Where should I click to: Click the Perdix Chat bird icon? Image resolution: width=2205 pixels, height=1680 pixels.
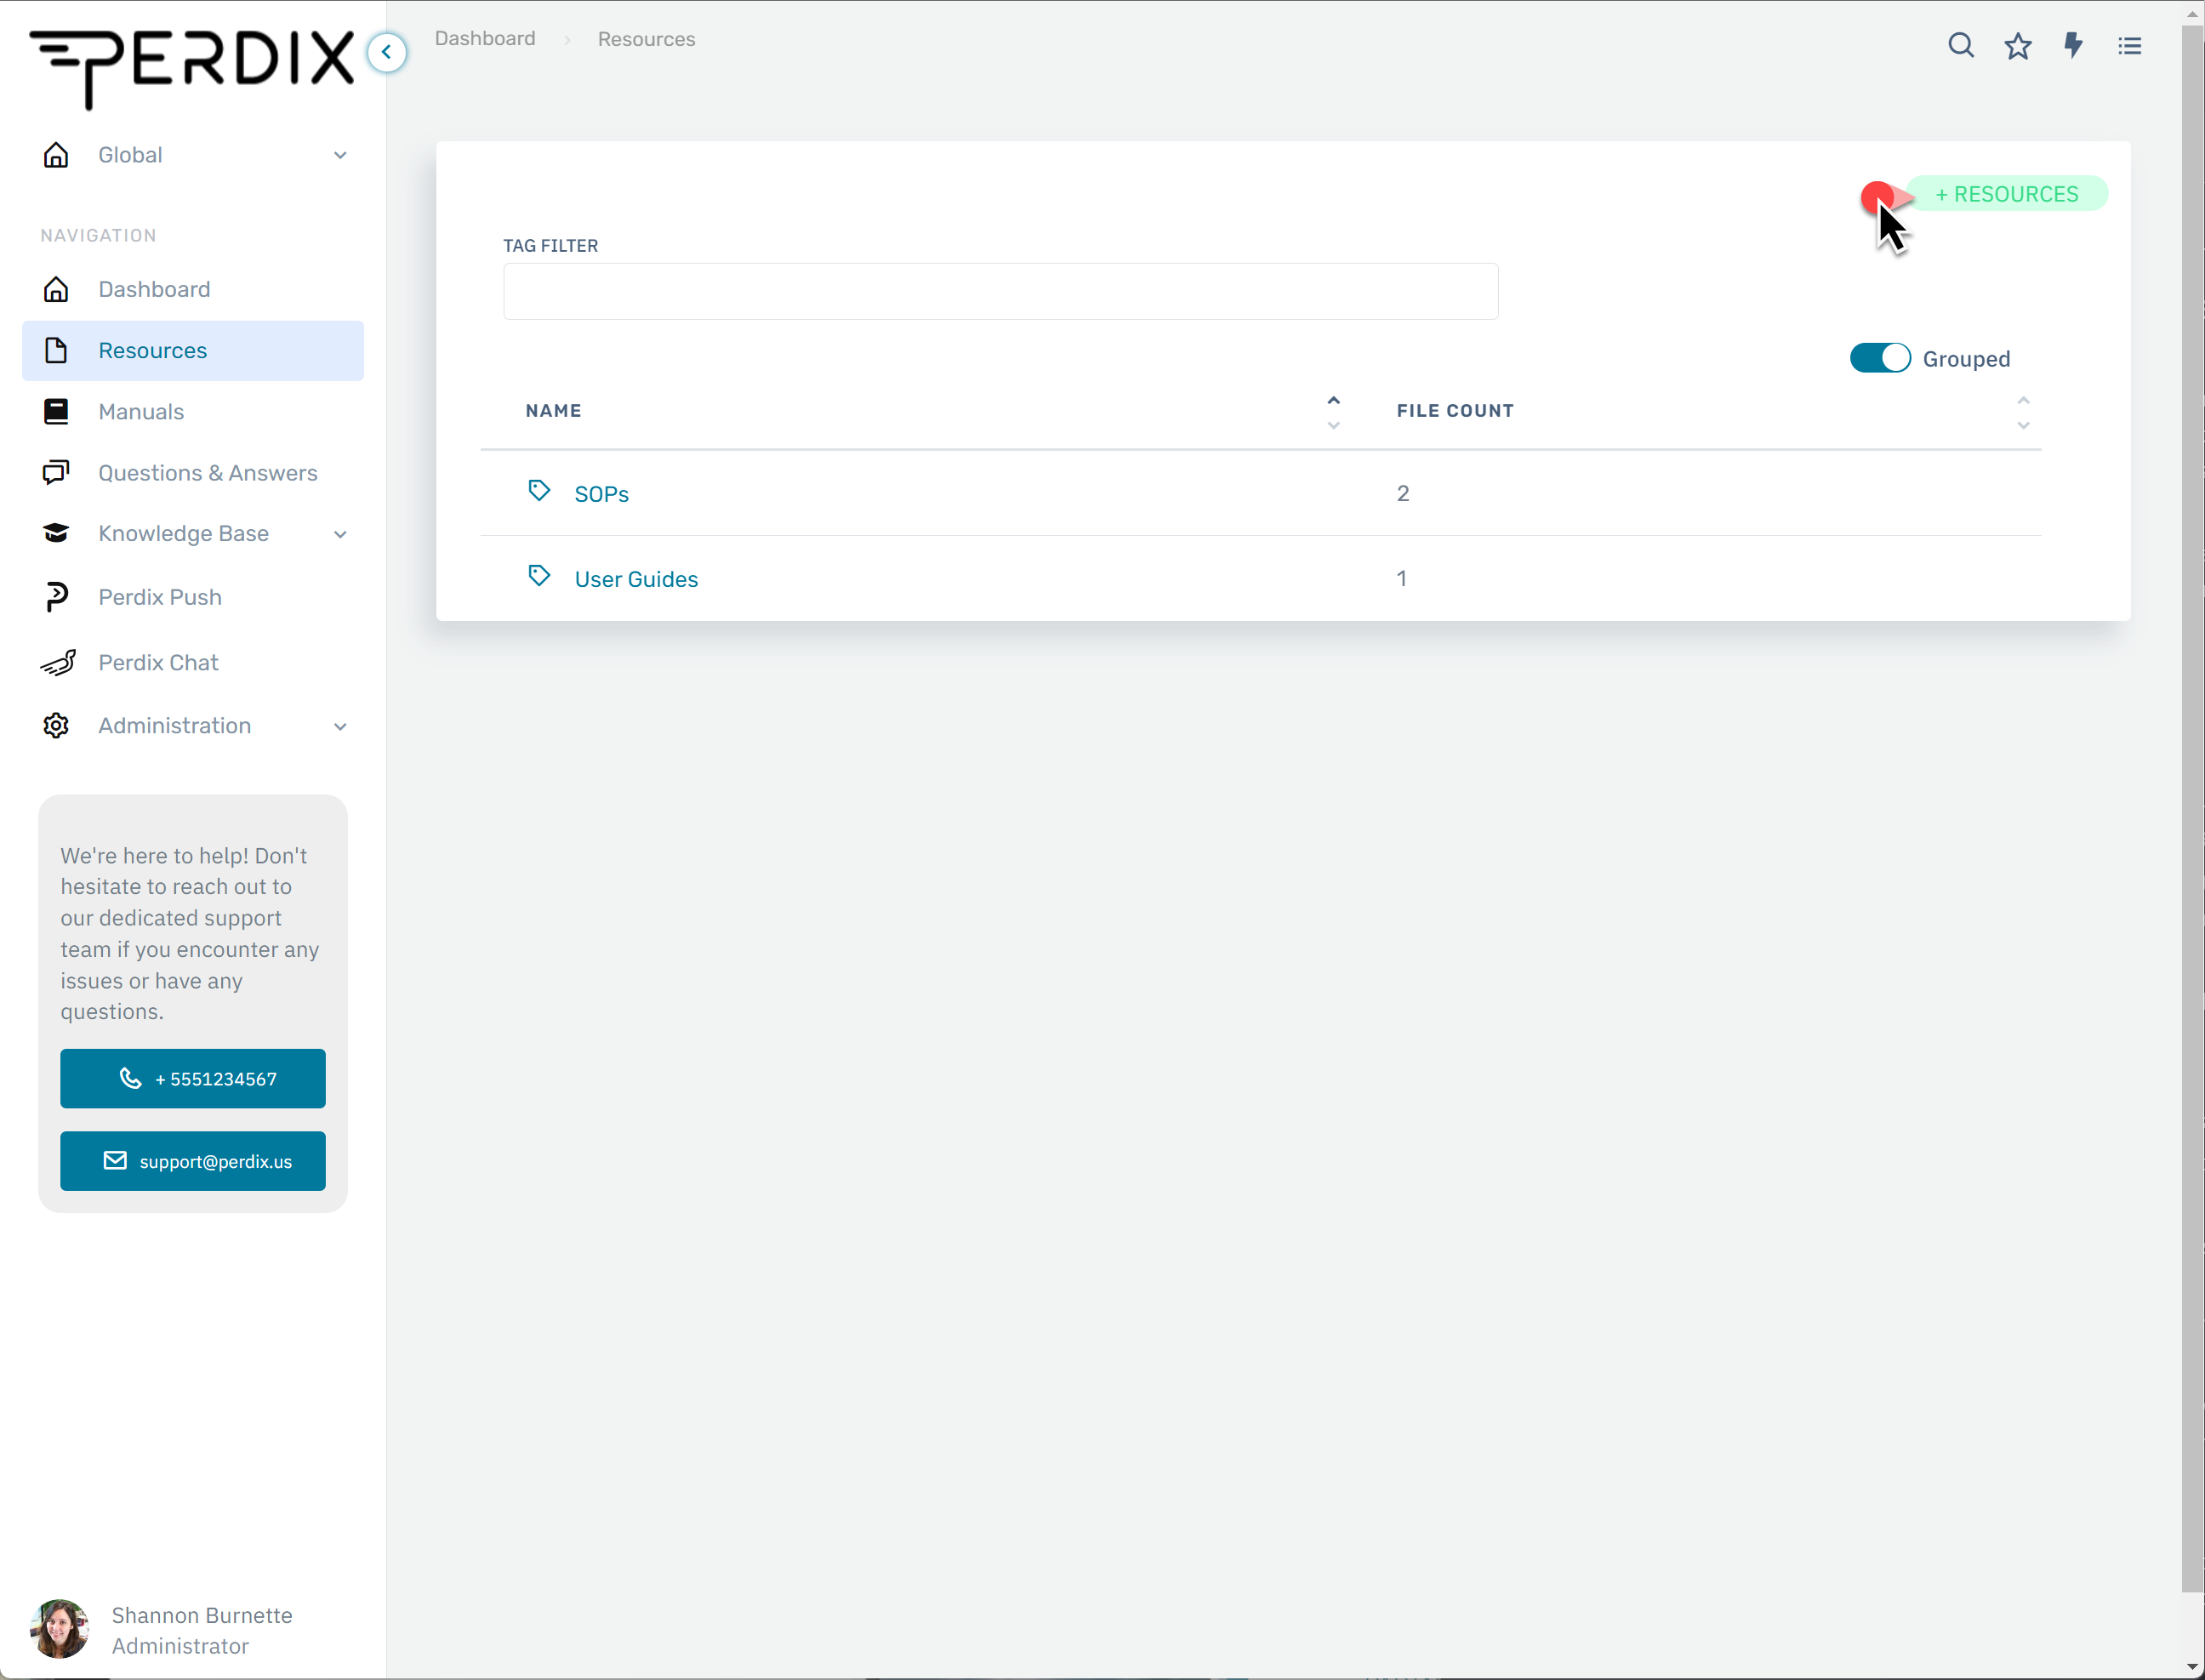(x=58, y=662)
